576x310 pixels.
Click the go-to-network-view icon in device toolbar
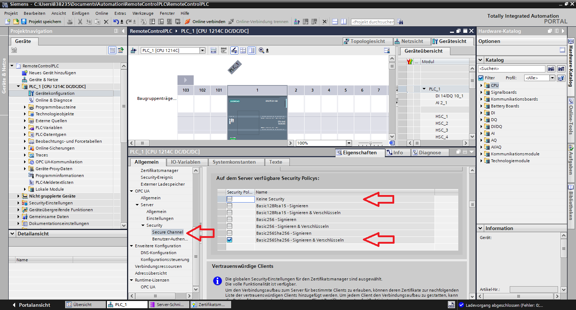[x=133, y=50]
